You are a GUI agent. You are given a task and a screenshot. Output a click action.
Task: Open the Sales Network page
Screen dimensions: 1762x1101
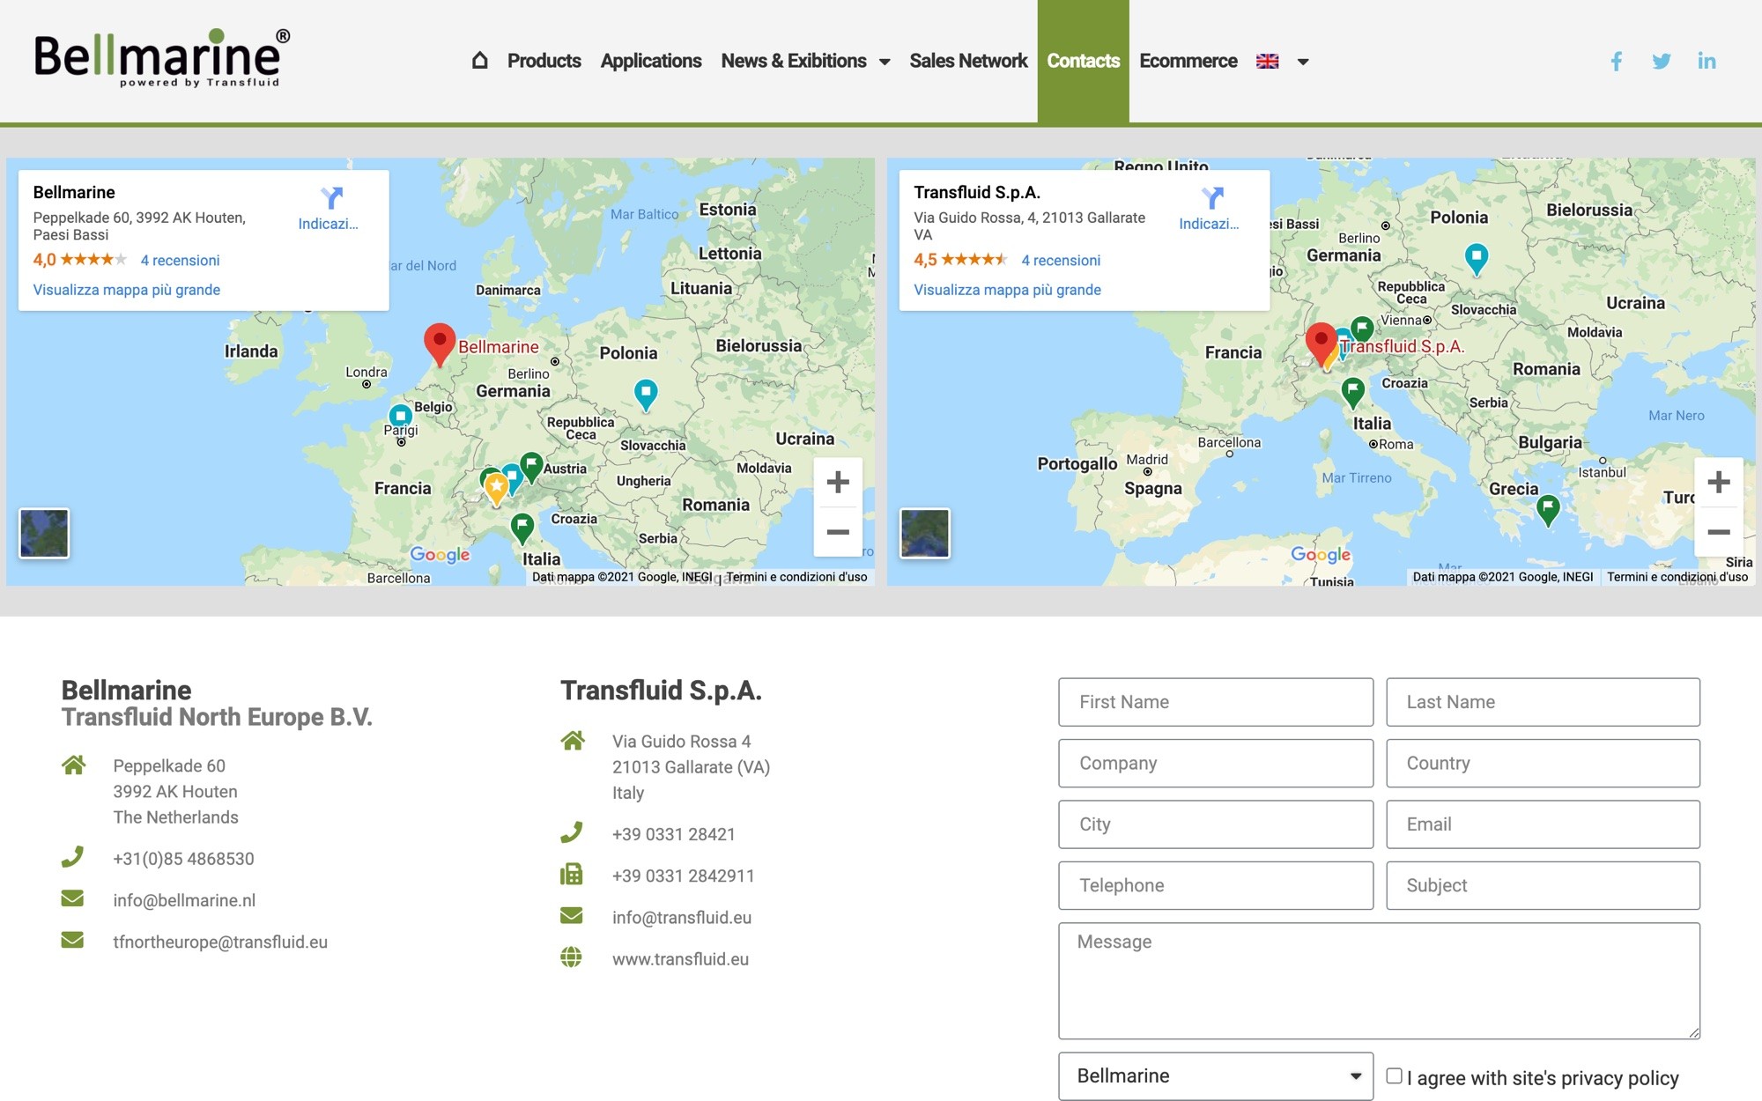(x=968, y=61)
